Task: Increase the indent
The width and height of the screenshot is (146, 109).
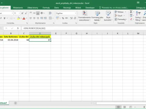Action: coord(45,18)
